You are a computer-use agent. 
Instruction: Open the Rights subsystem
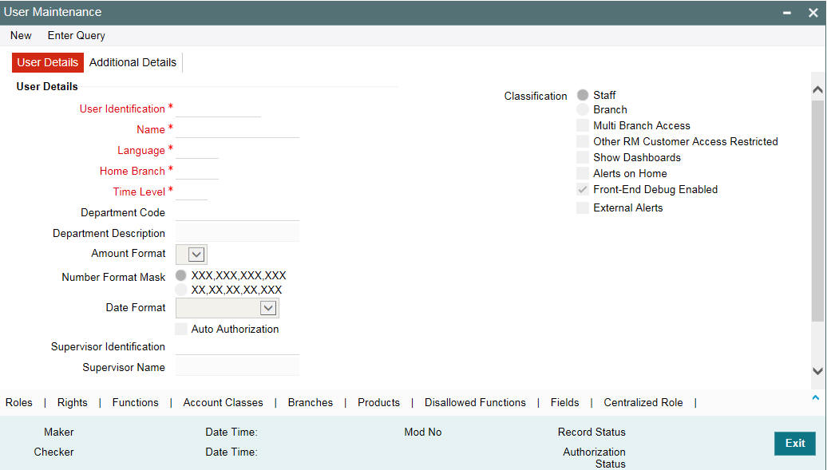coord(73,402)
